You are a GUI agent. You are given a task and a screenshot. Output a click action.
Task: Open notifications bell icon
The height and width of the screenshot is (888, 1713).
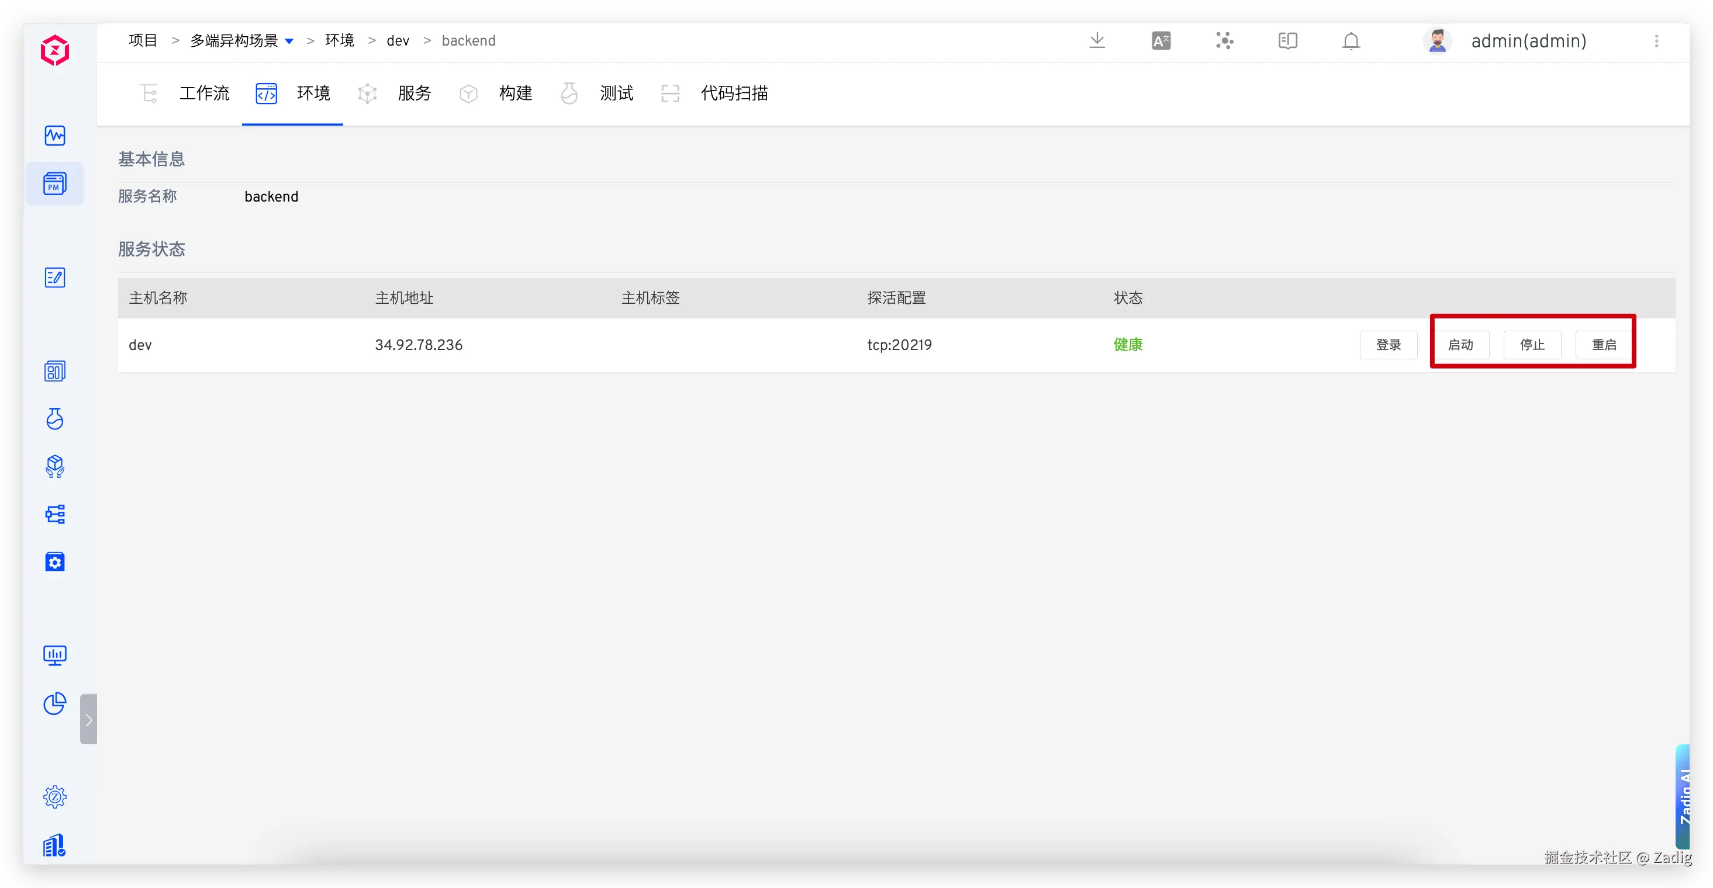(1351, 41)
